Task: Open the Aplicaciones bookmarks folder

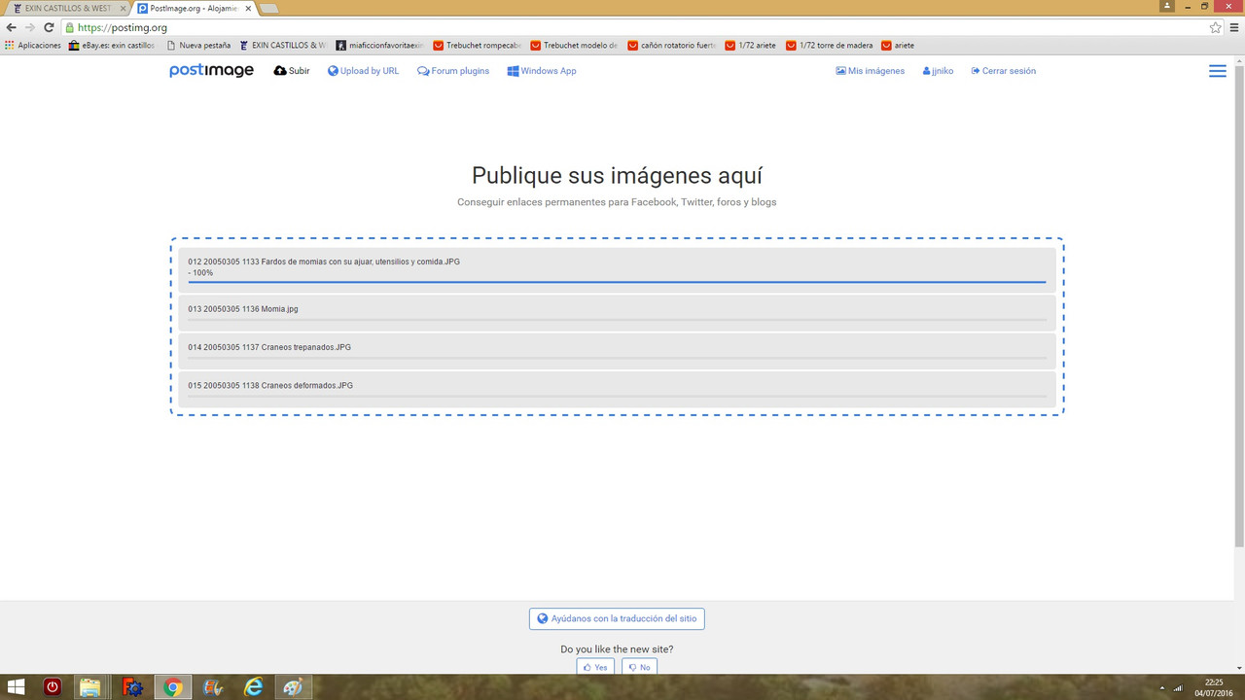Action: point(32,45)
